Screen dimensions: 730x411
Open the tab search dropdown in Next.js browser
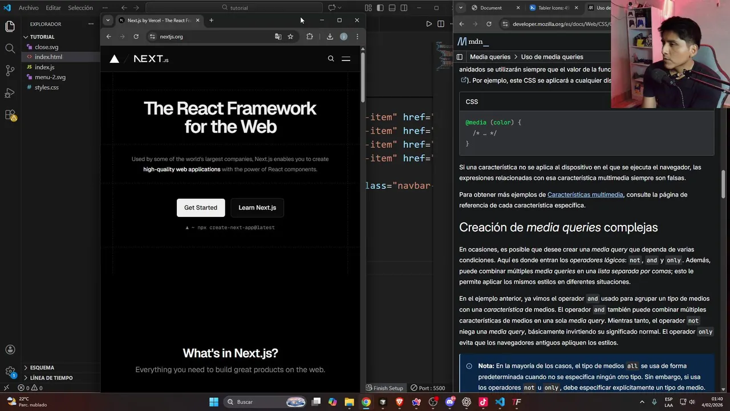coord(108,20)
